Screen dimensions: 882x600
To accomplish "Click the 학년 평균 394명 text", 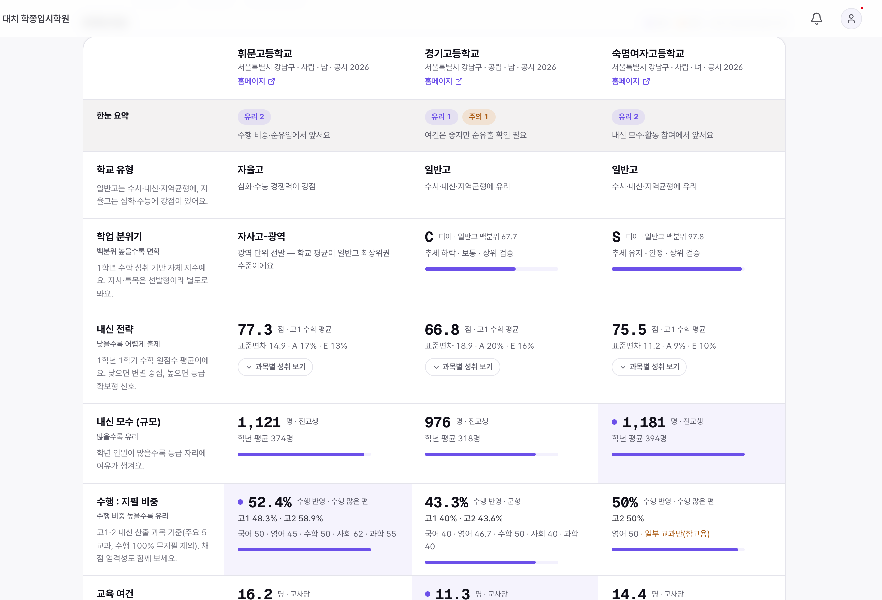I will point(639,438).
